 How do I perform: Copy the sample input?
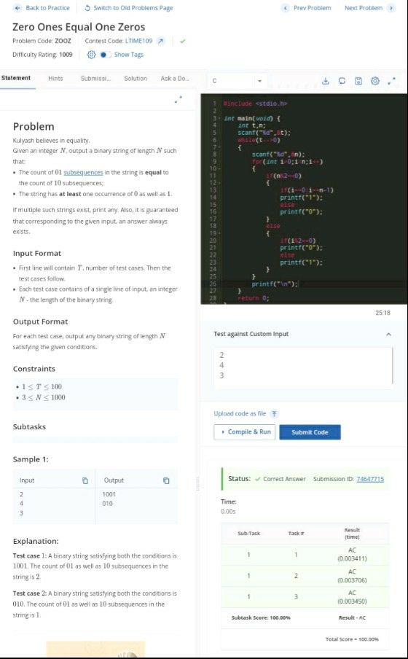[x=85, y=480]
